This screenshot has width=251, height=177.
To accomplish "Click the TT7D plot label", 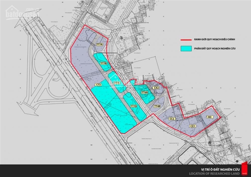I will 134,107.
